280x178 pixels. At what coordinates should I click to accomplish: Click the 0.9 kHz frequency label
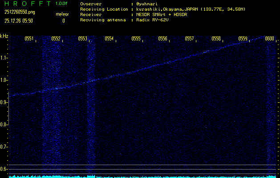coord(4,102)
